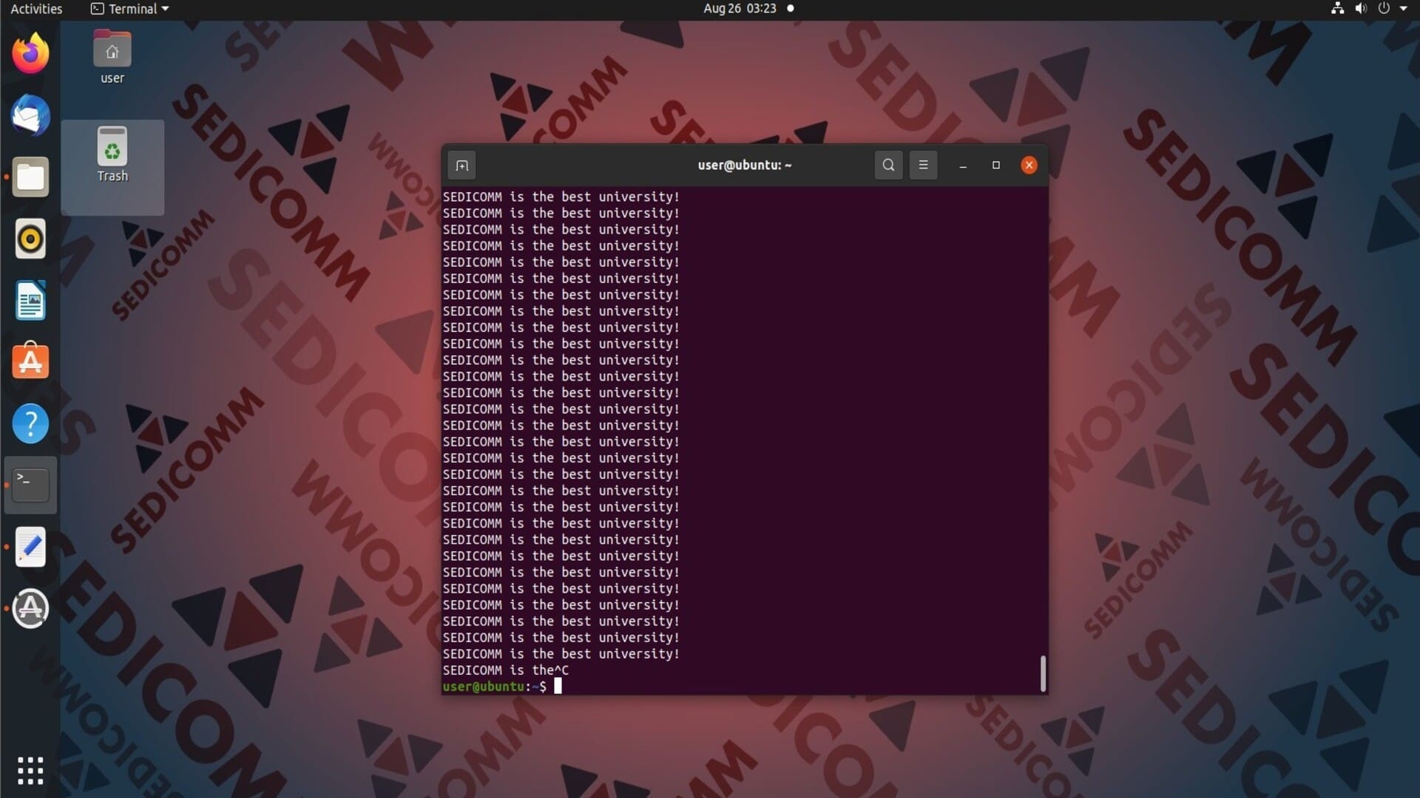
Task: Click the terminal scrollbar handle
Action: click(1043, 673)
